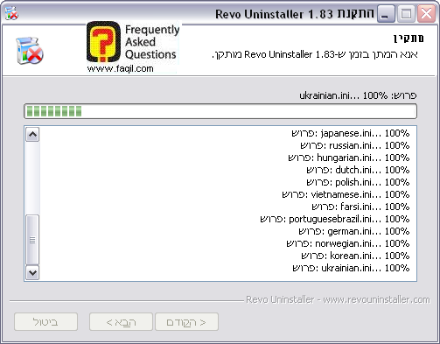This screenshot has height=344, width=440.
Task: Click the scroll up arrow in log list
Action: pos(32,135)
